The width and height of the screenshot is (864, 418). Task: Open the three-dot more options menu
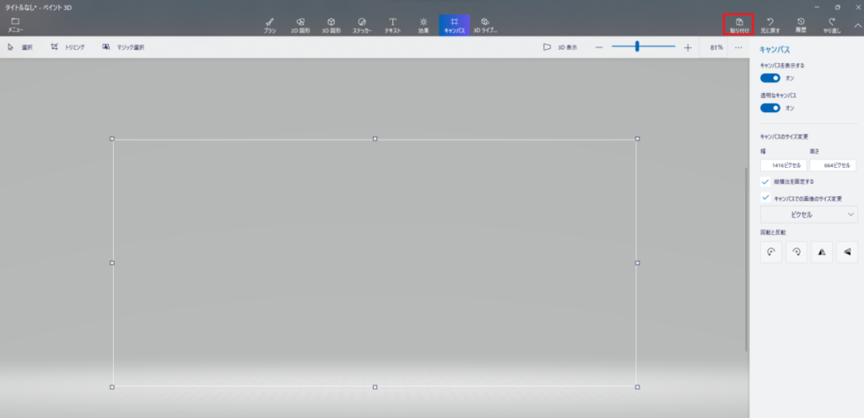(x=738, y=47)
